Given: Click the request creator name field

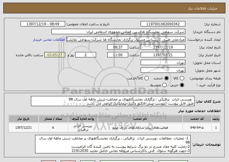Looking at the screenshot, I should tap(126, 40).
